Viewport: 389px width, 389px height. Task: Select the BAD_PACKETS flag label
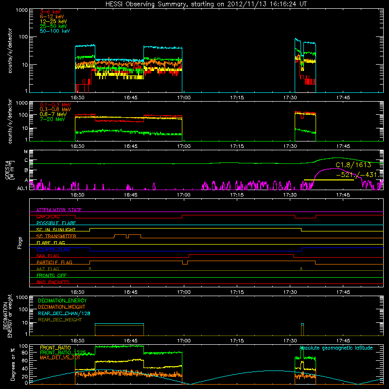(x=53, y=282)
